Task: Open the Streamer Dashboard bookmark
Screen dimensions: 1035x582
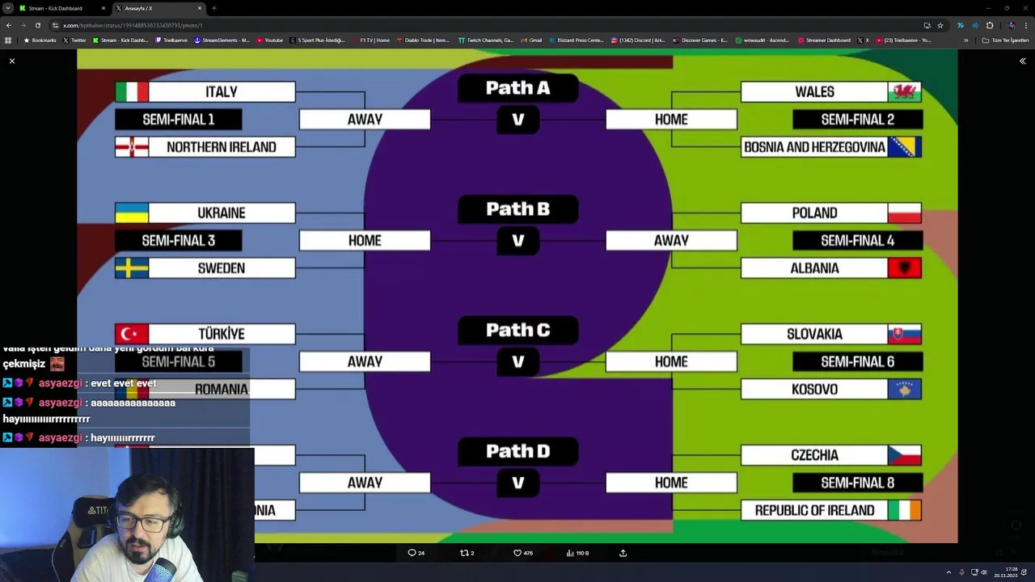Action: (x=824, y=40)
